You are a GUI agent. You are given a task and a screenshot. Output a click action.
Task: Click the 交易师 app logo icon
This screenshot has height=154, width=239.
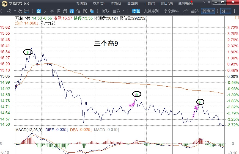pos(5,3)
